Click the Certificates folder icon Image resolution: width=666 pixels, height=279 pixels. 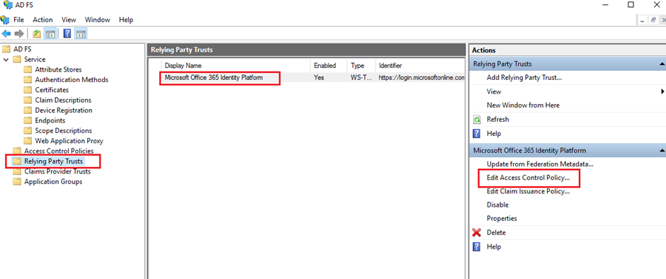coord(28,90)
